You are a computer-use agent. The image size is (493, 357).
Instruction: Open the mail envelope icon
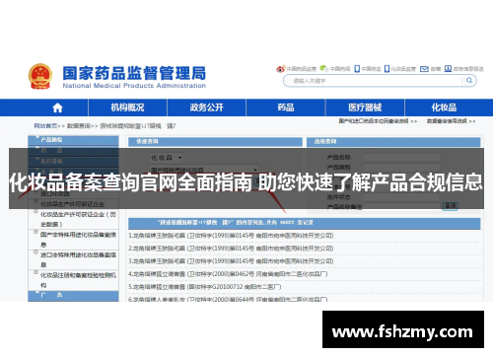click(424, 69)
